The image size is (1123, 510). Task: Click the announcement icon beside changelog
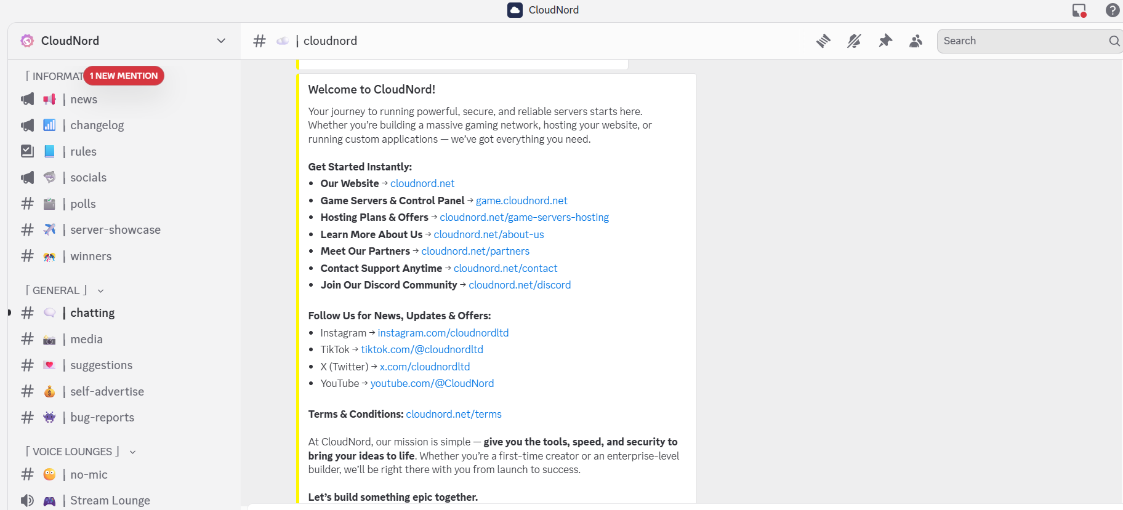click(28, 126)
